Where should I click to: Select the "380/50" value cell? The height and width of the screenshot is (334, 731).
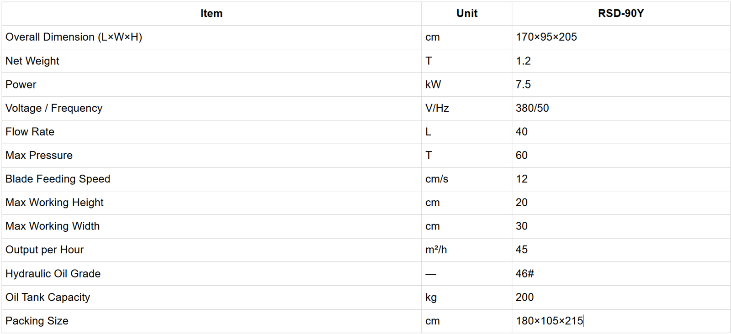click(532, 109)
